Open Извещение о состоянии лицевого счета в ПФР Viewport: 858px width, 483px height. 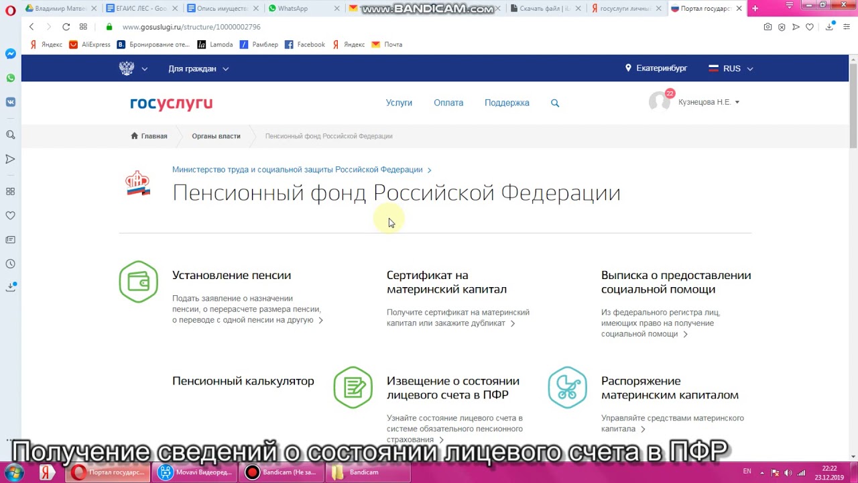pos(453,388)
